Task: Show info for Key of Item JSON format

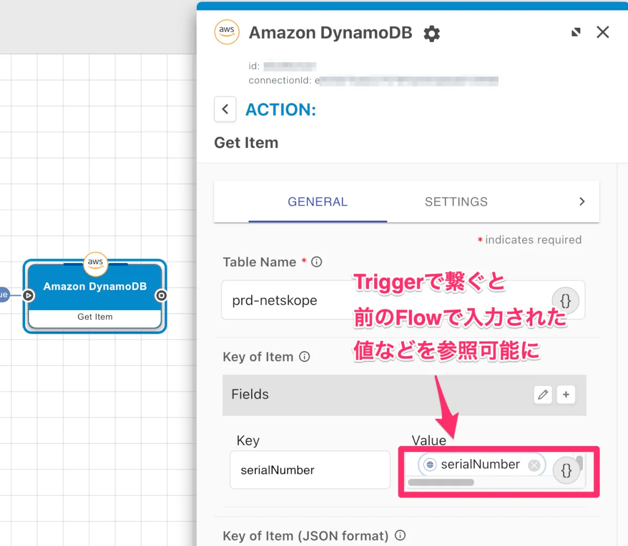Action: click(400, 536)
